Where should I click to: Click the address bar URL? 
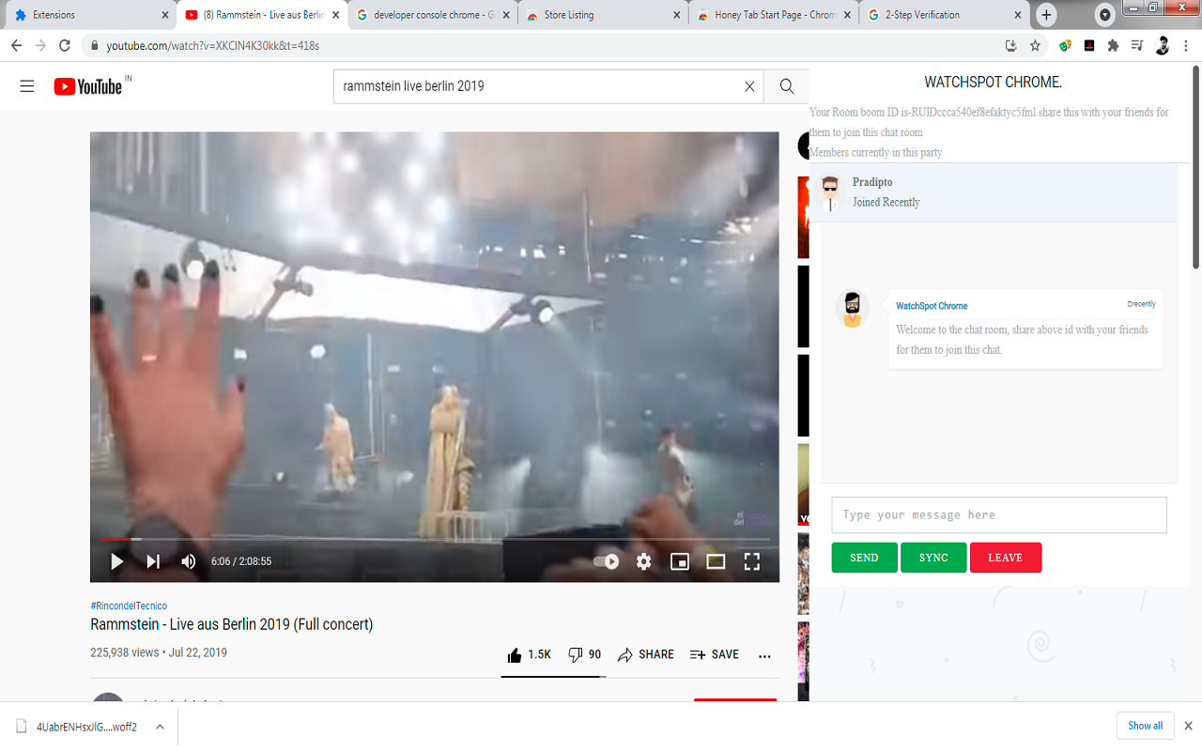pos(212,45)
